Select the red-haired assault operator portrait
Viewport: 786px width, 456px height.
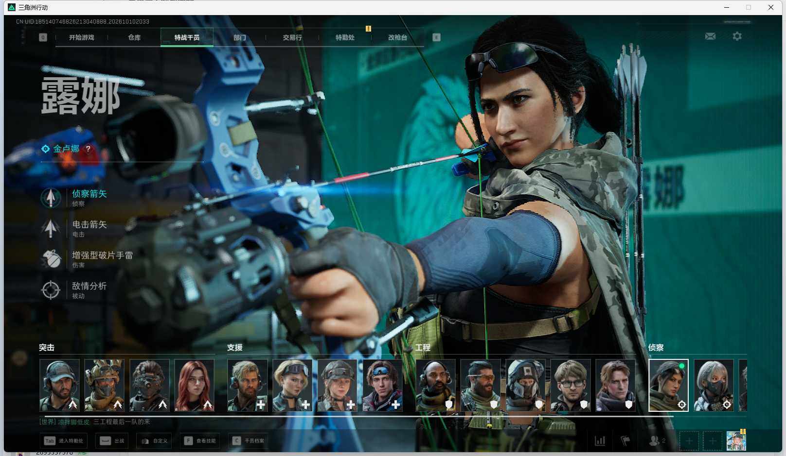[195, 386]
